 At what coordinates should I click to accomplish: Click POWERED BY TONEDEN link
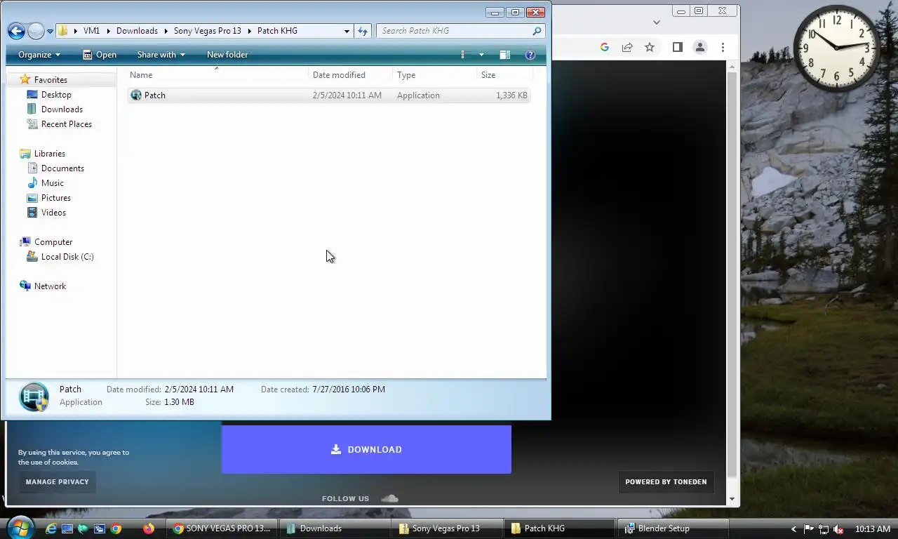pos(666,482)
